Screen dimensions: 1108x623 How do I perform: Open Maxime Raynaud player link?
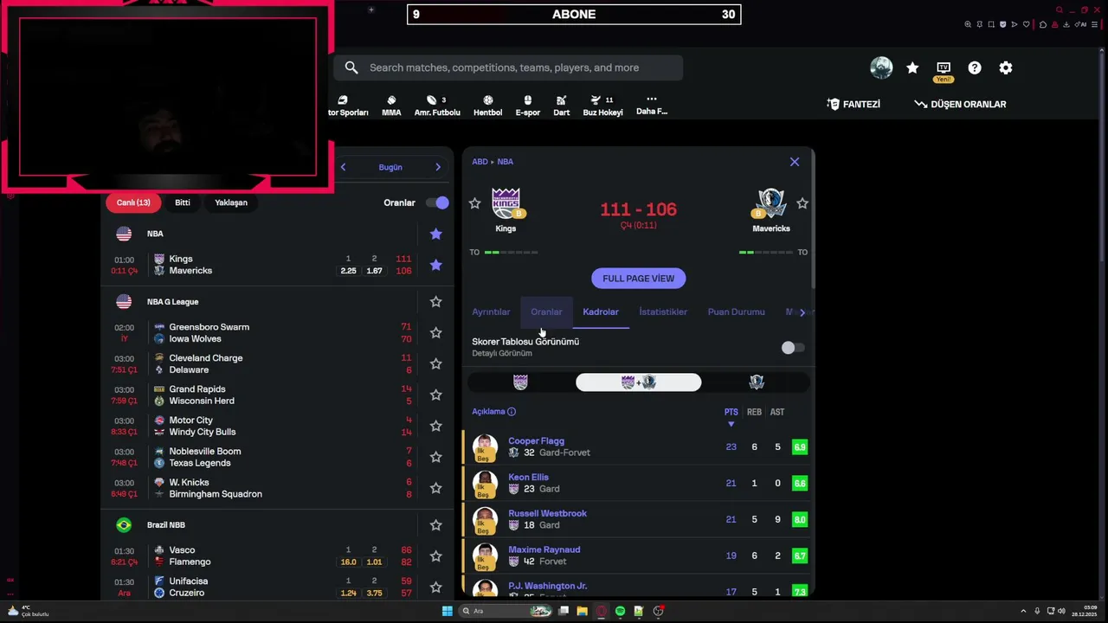coord(544,550)
